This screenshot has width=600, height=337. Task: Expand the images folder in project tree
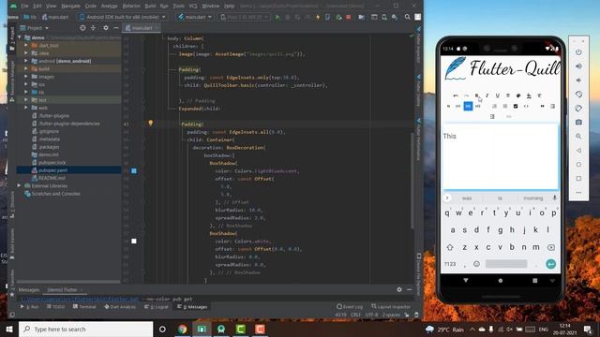click(x=26, y=77)
